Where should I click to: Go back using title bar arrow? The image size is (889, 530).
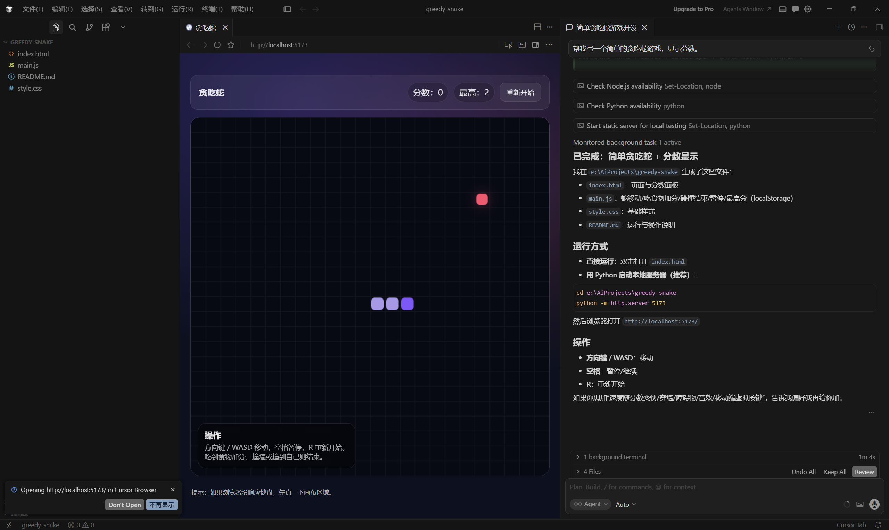click(x=303, y=9)
